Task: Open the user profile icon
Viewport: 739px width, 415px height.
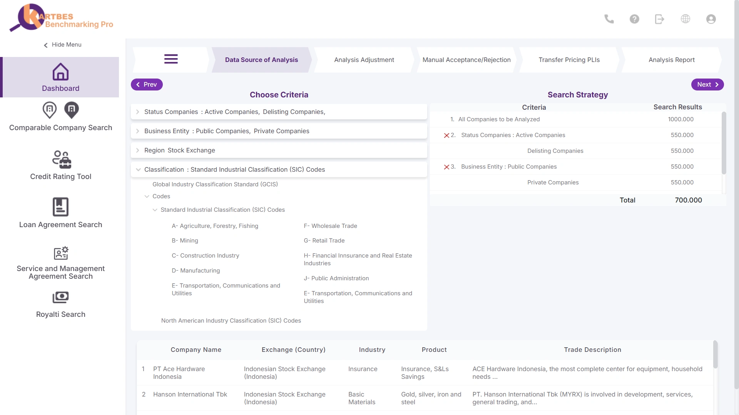Action: coord(711,19)
